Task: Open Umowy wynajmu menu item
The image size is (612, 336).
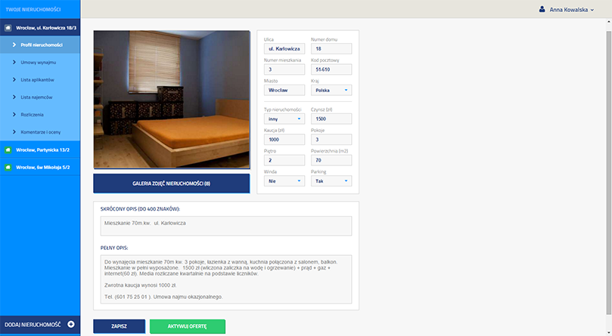Action: pyautogui.click(x=40, y=63)
